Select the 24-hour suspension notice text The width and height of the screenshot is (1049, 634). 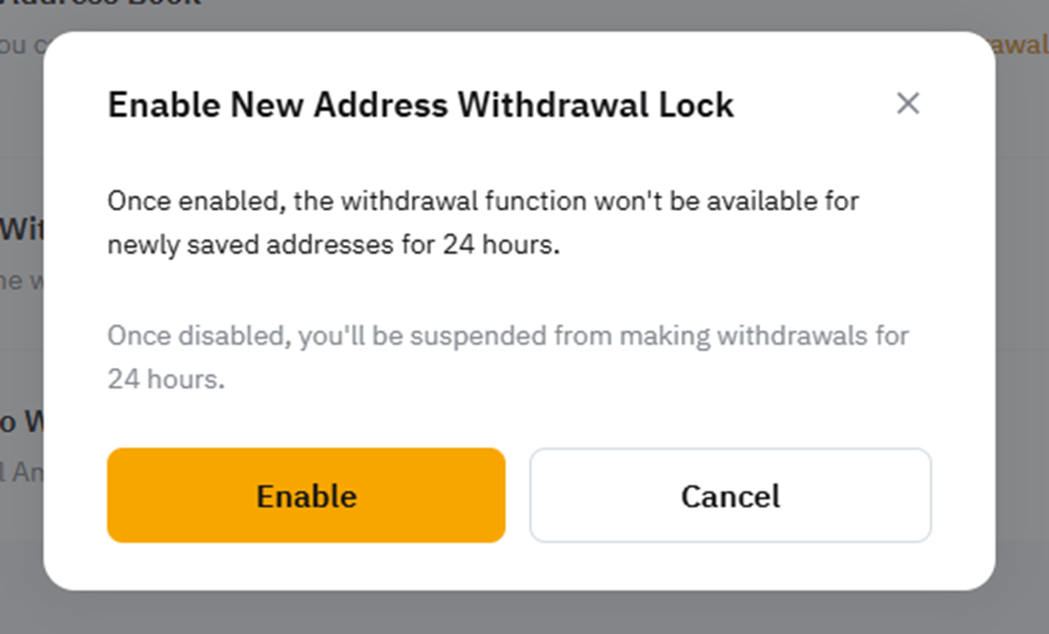point(508,358)
